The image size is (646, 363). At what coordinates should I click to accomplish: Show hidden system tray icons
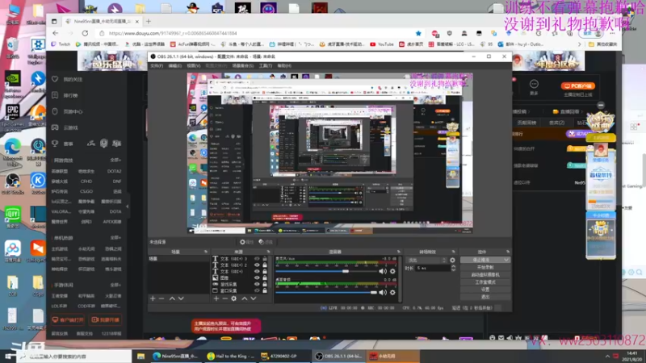coord(607,356)
